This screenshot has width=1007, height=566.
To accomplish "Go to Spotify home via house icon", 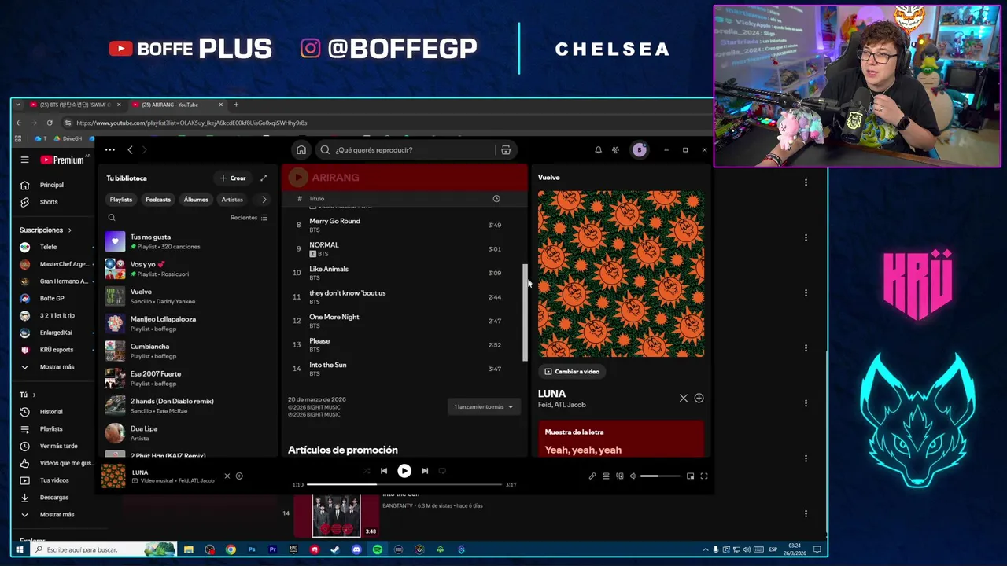I will [301, 150].
